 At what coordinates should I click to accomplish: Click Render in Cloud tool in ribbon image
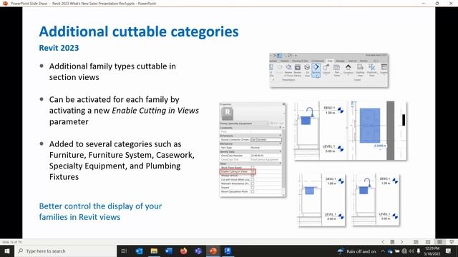[288, 70]
